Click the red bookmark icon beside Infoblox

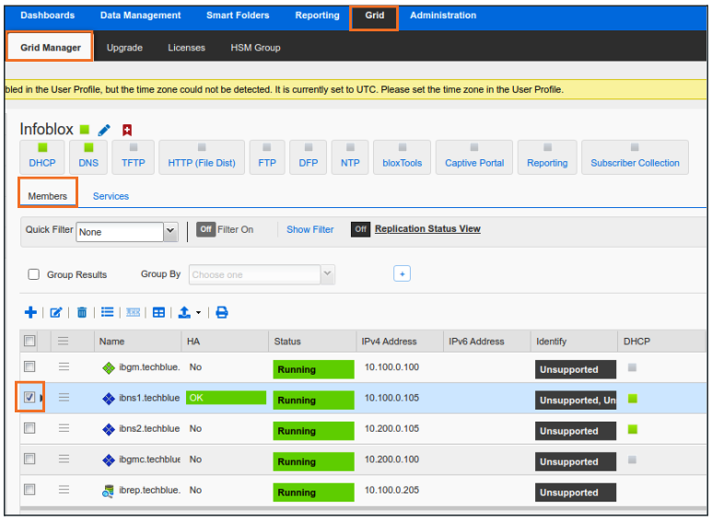127,131
